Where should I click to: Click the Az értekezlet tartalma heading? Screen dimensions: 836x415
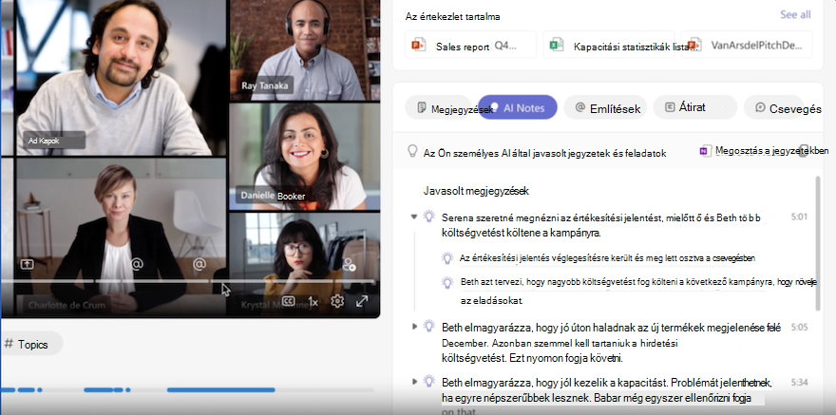coord(452,16)
